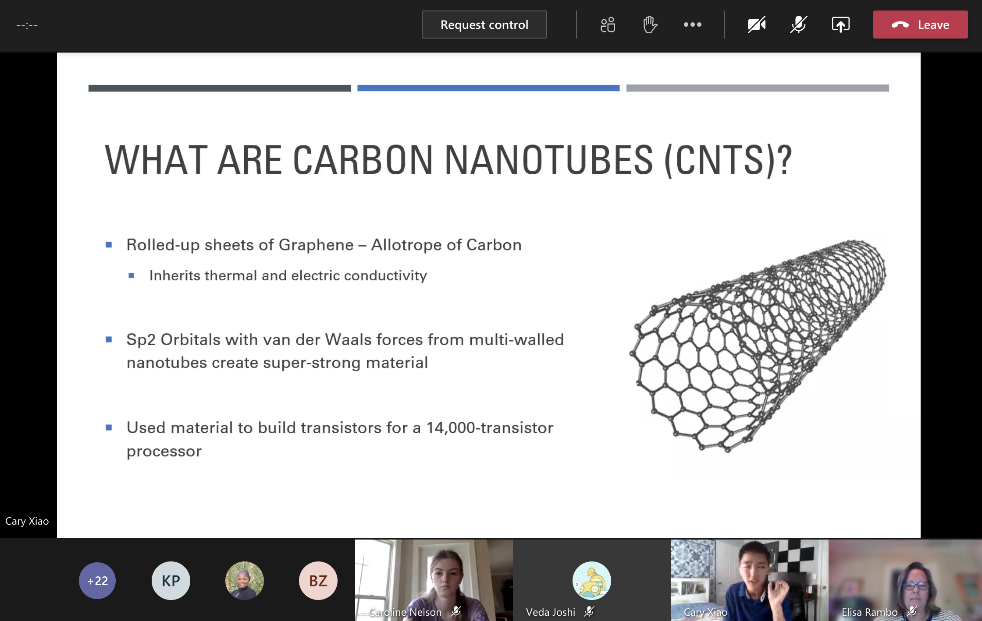This screenshot has width=982, height=621.
Task: Click the Request control button
Action: click(x=484, y=25)
